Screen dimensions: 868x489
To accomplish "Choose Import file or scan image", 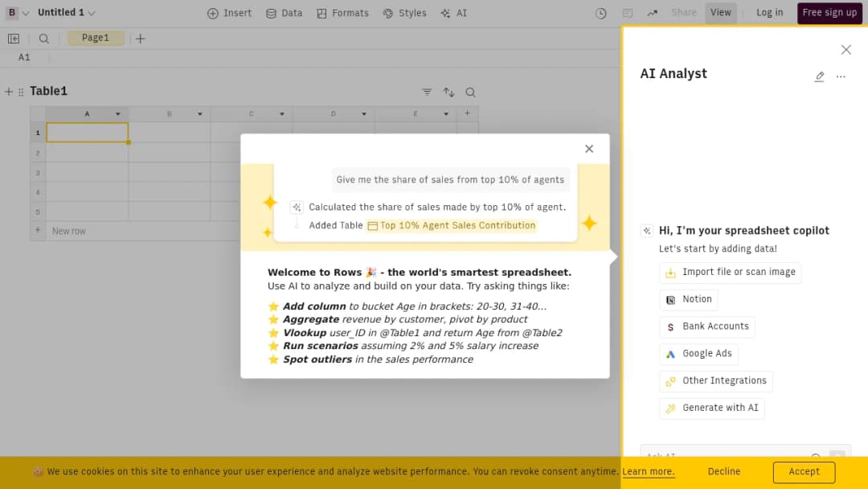I will pyautogui.click(x=730, y=273).
